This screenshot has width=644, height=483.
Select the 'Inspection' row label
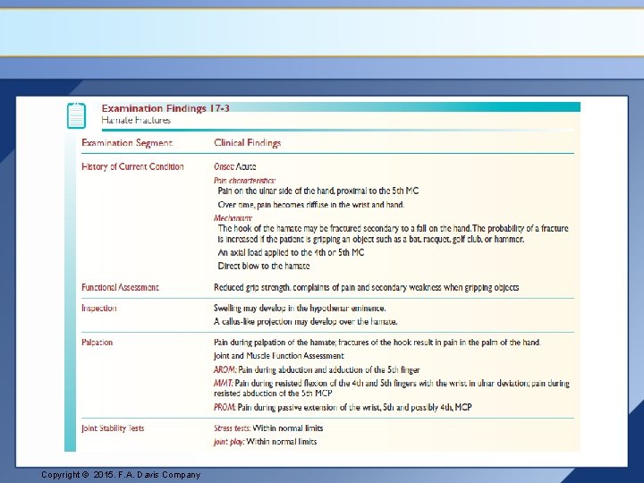pos(99,308)
